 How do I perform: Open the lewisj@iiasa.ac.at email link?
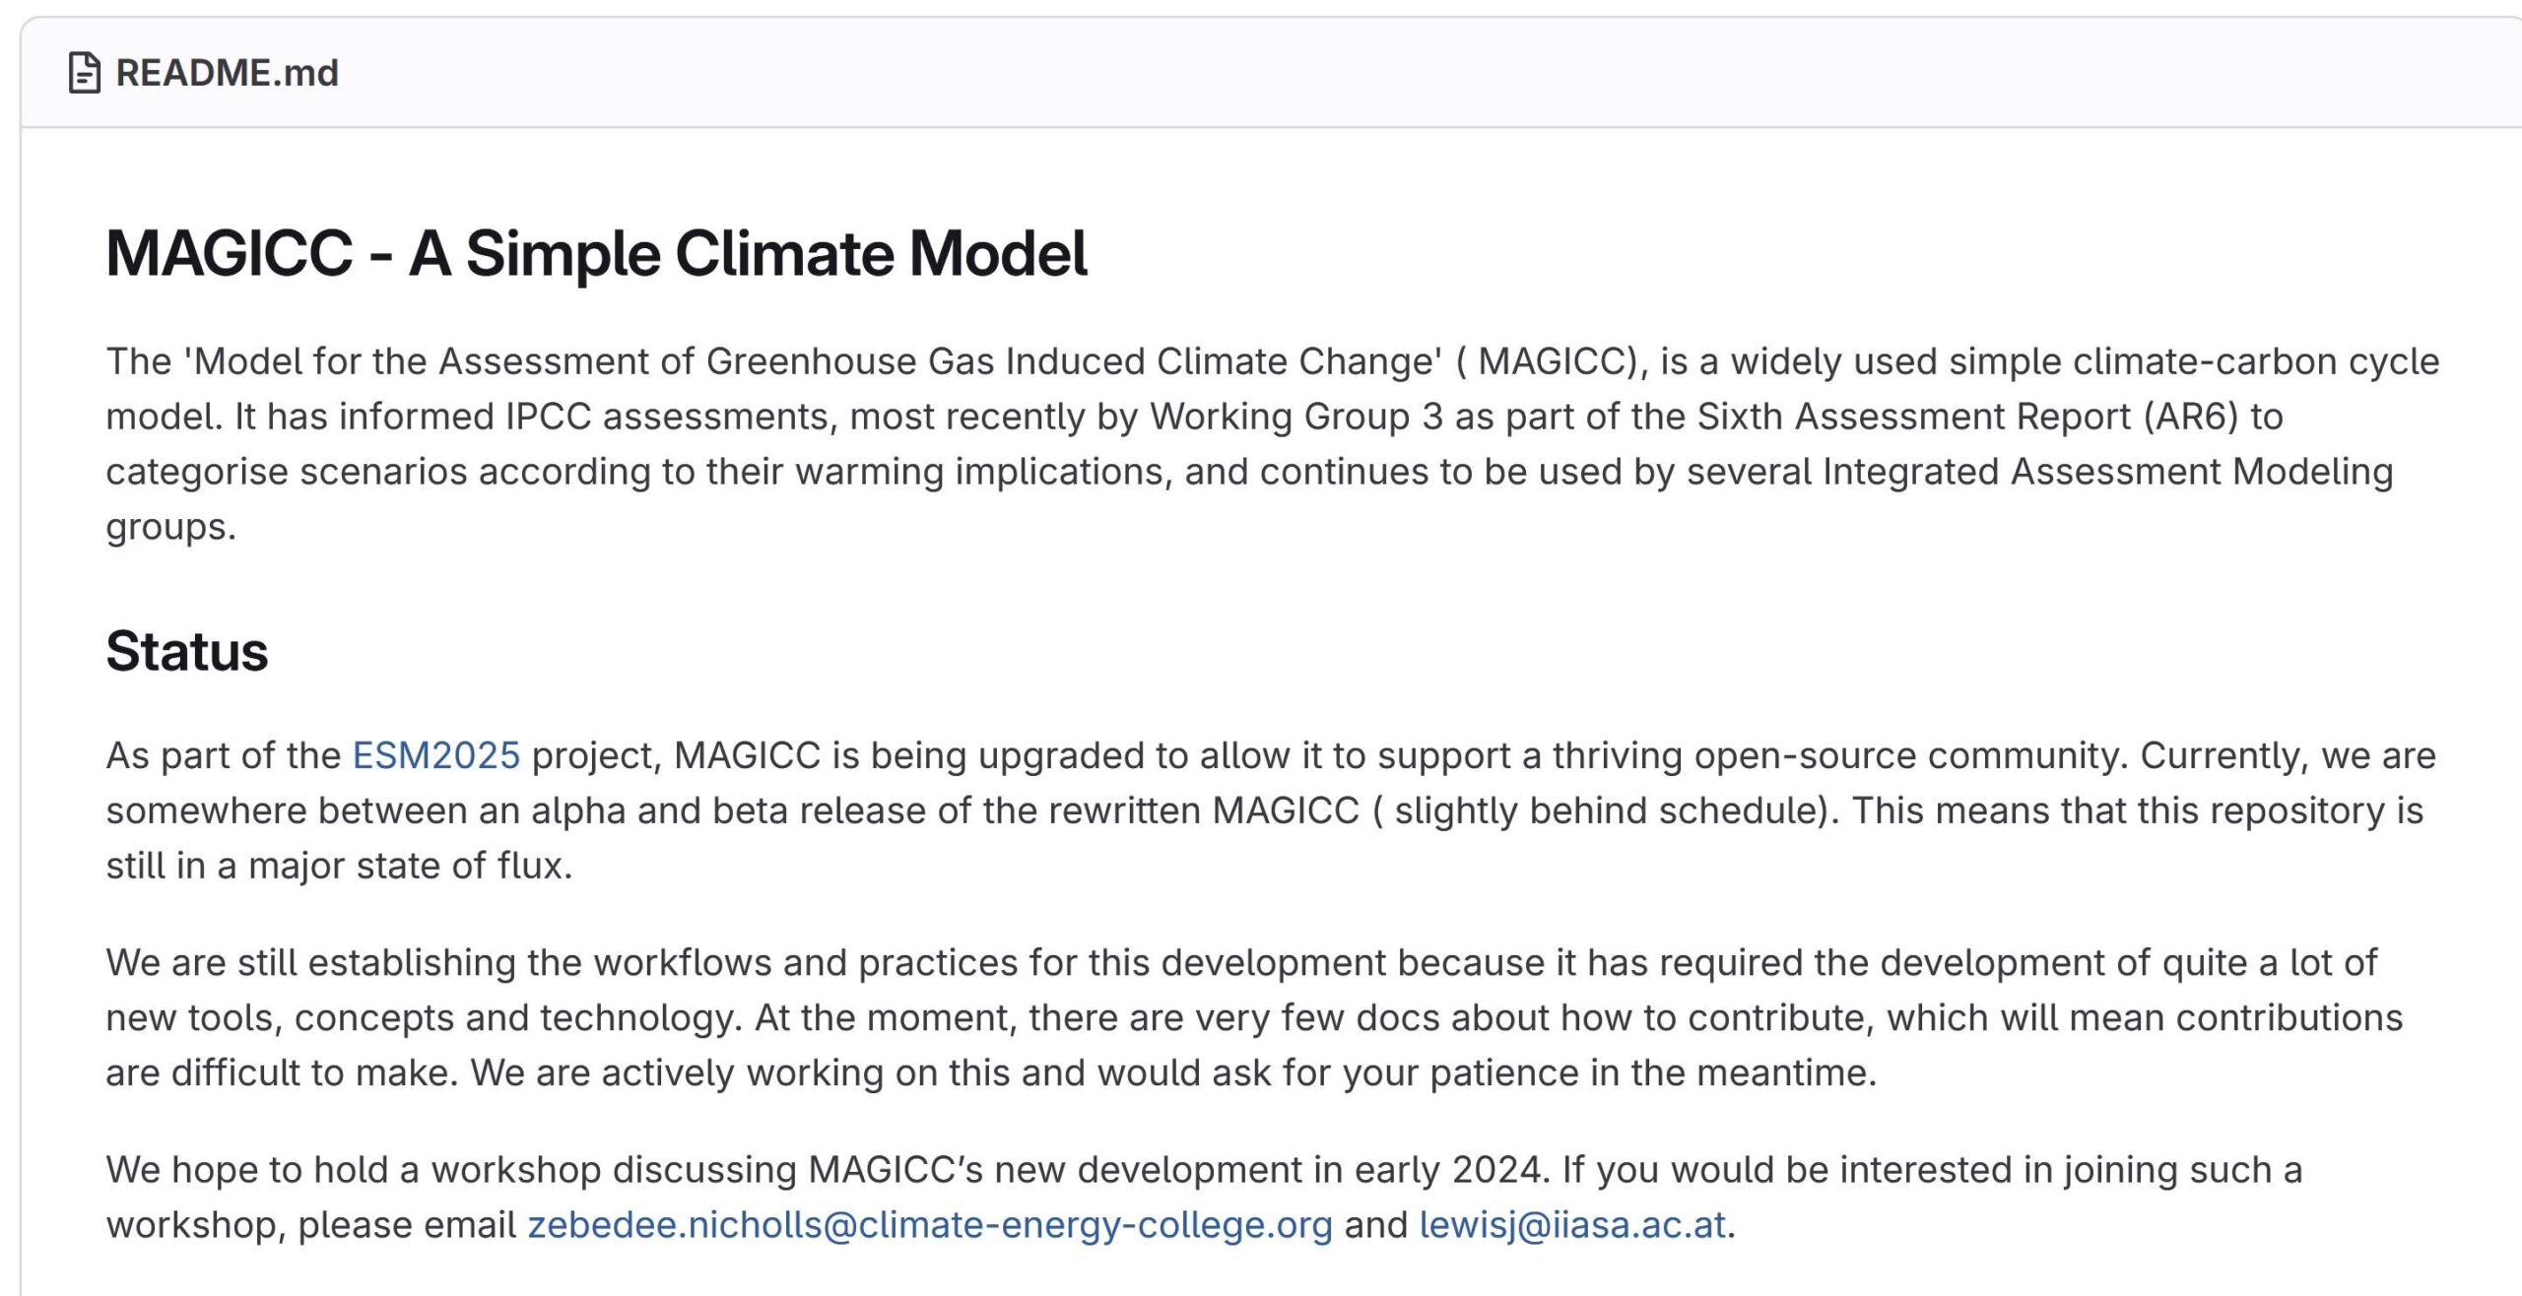pyautogui.click(x=1572, y=1224)
